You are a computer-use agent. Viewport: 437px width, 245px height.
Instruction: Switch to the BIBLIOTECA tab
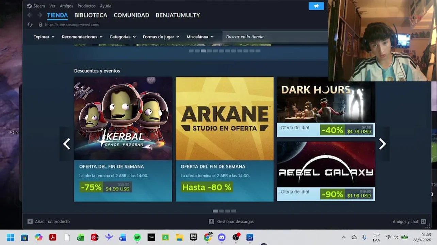91,15
